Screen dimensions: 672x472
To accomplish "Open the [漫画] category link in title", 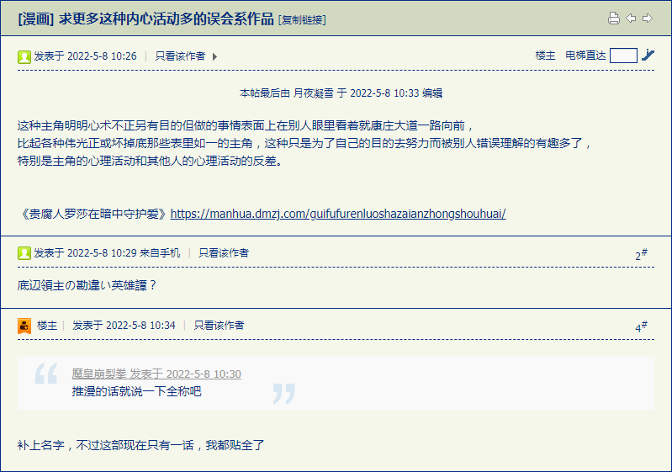I will click(x=36, y=19).
